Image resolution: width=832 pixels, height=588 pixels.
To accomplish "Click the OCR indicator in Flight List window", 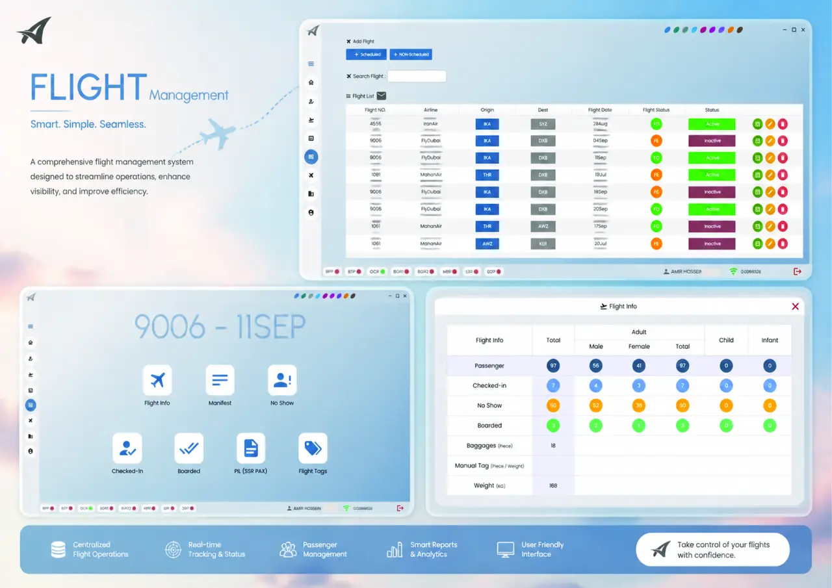I will click(x=377, y=272).
